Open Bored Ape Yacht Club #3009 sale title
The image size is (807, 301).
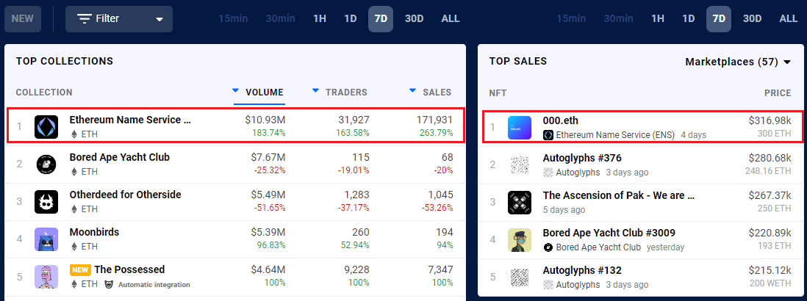[609, 233]
